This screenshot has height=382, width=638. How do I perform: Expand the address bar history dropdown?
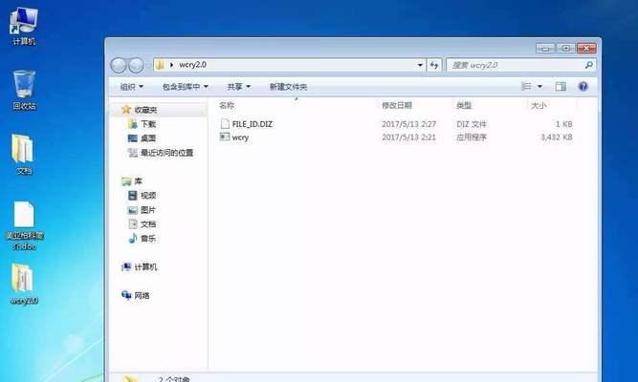420,65
